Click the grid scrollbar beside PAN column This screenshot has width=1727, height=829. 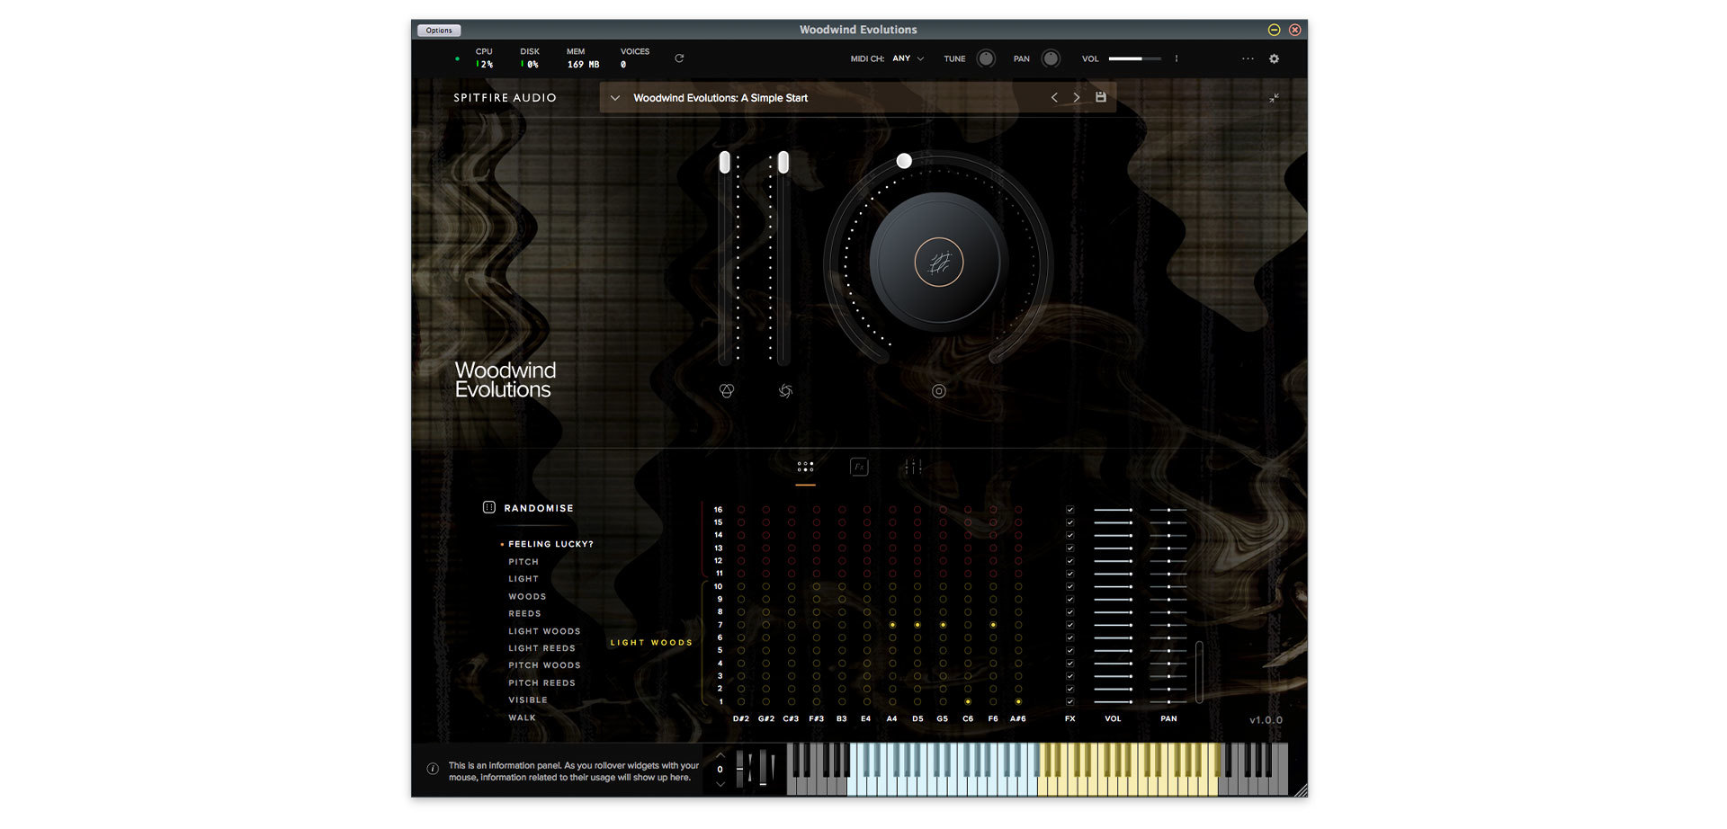coord(1199,673)
